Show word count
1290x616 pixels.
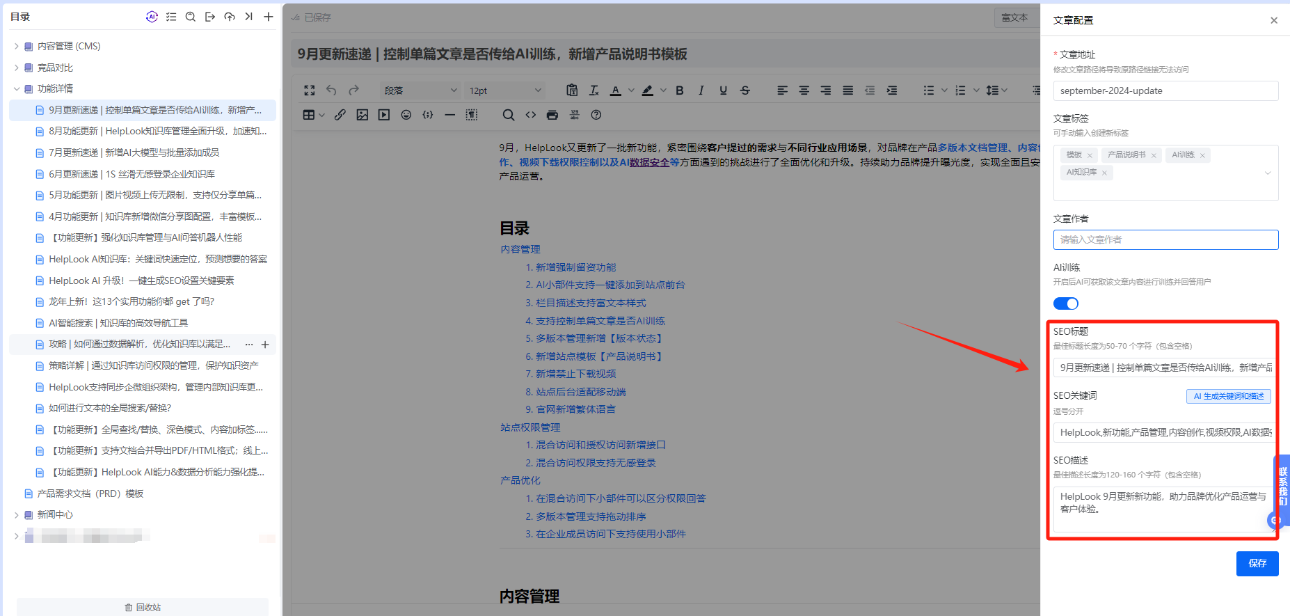[x=574, y=115]
